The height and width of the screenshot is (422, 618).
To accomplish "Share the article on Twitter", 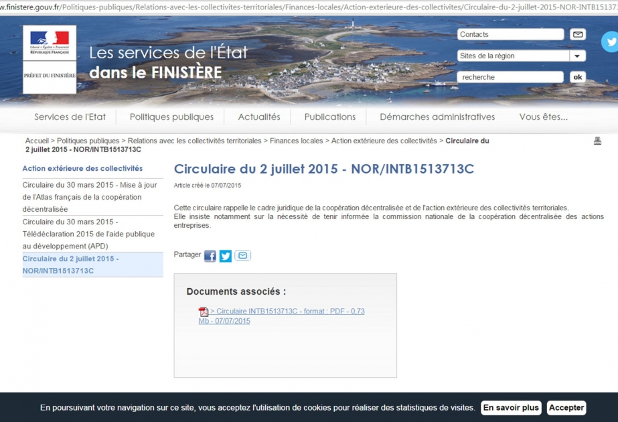I will coord(226,256).
